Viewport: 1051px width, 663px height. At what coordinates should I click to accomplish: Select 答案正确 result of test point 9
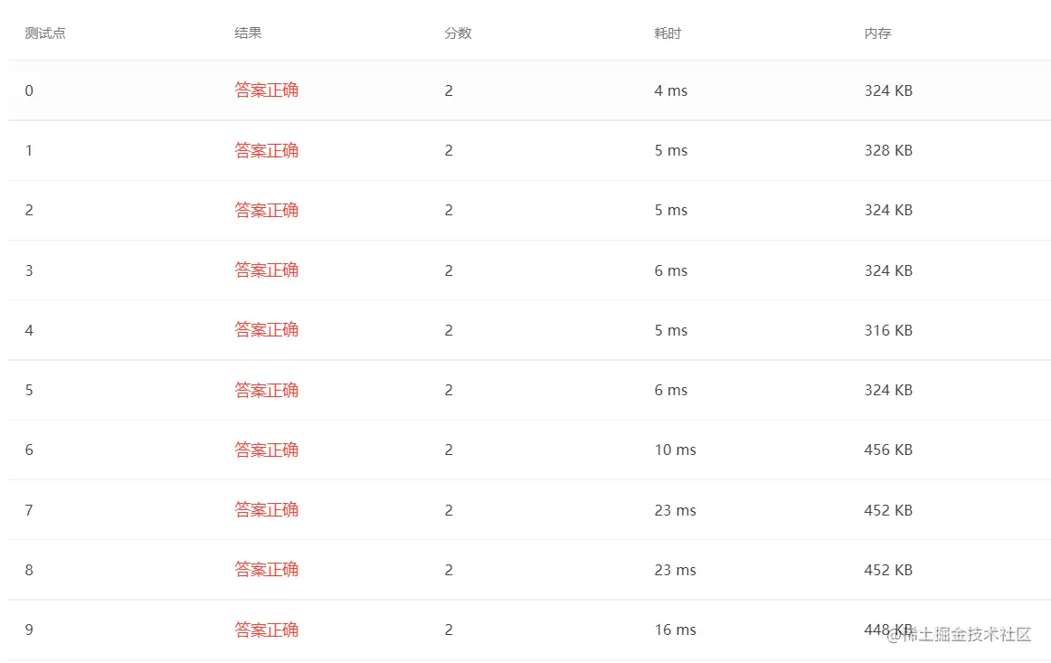[267, 630]
